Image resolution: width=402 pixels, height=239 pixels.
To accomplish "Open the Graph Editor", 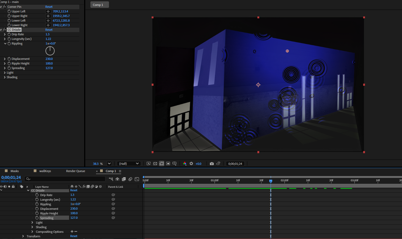I will [x=137, y=179].
